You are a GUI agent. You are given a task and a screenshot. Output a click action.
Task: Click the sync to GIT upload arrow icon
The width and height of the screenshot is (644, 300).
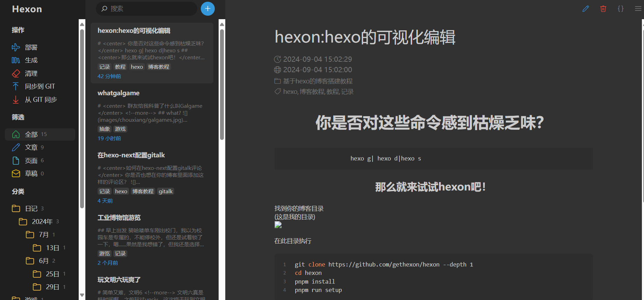pos(16,87)
